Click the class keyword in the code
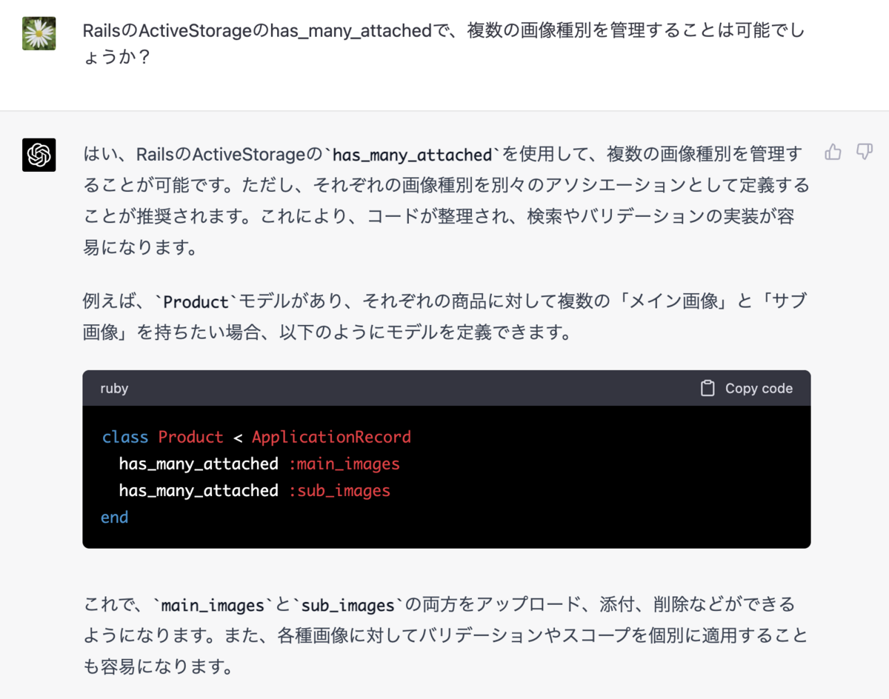 pyautogui.click(x=125, y=437)
